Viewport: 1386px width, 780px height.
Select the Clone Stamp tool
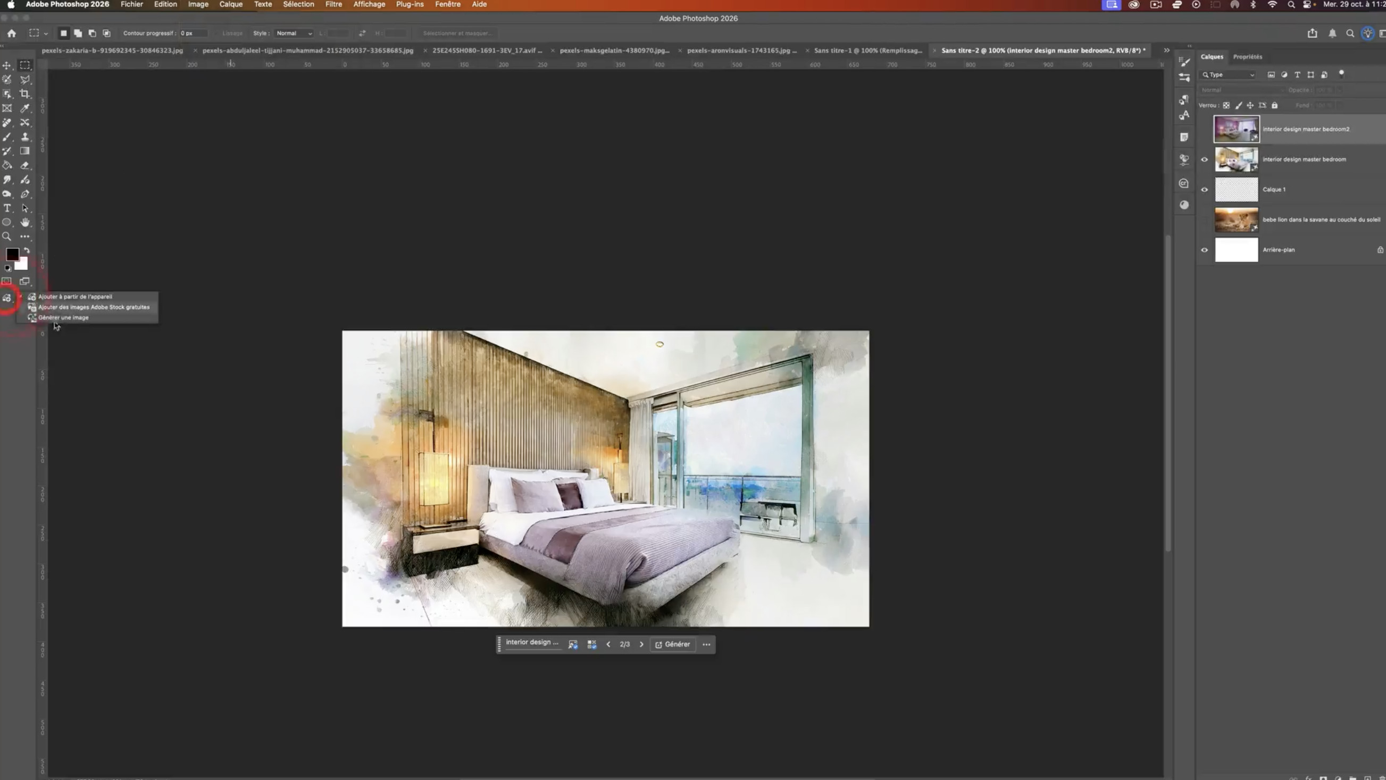[25, 137]
